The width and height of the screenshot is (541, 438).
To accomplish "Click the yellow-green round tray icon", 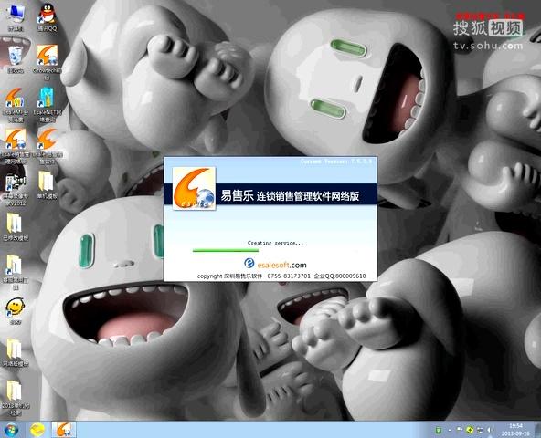I will point(470,430).
